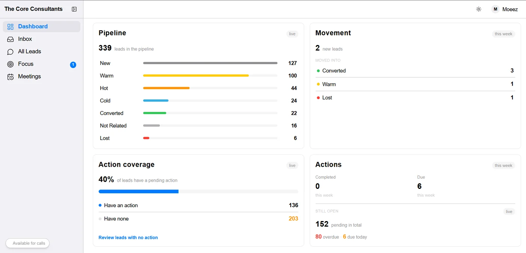
Task: Click the Actions card heading
Action: coord(328,164)
